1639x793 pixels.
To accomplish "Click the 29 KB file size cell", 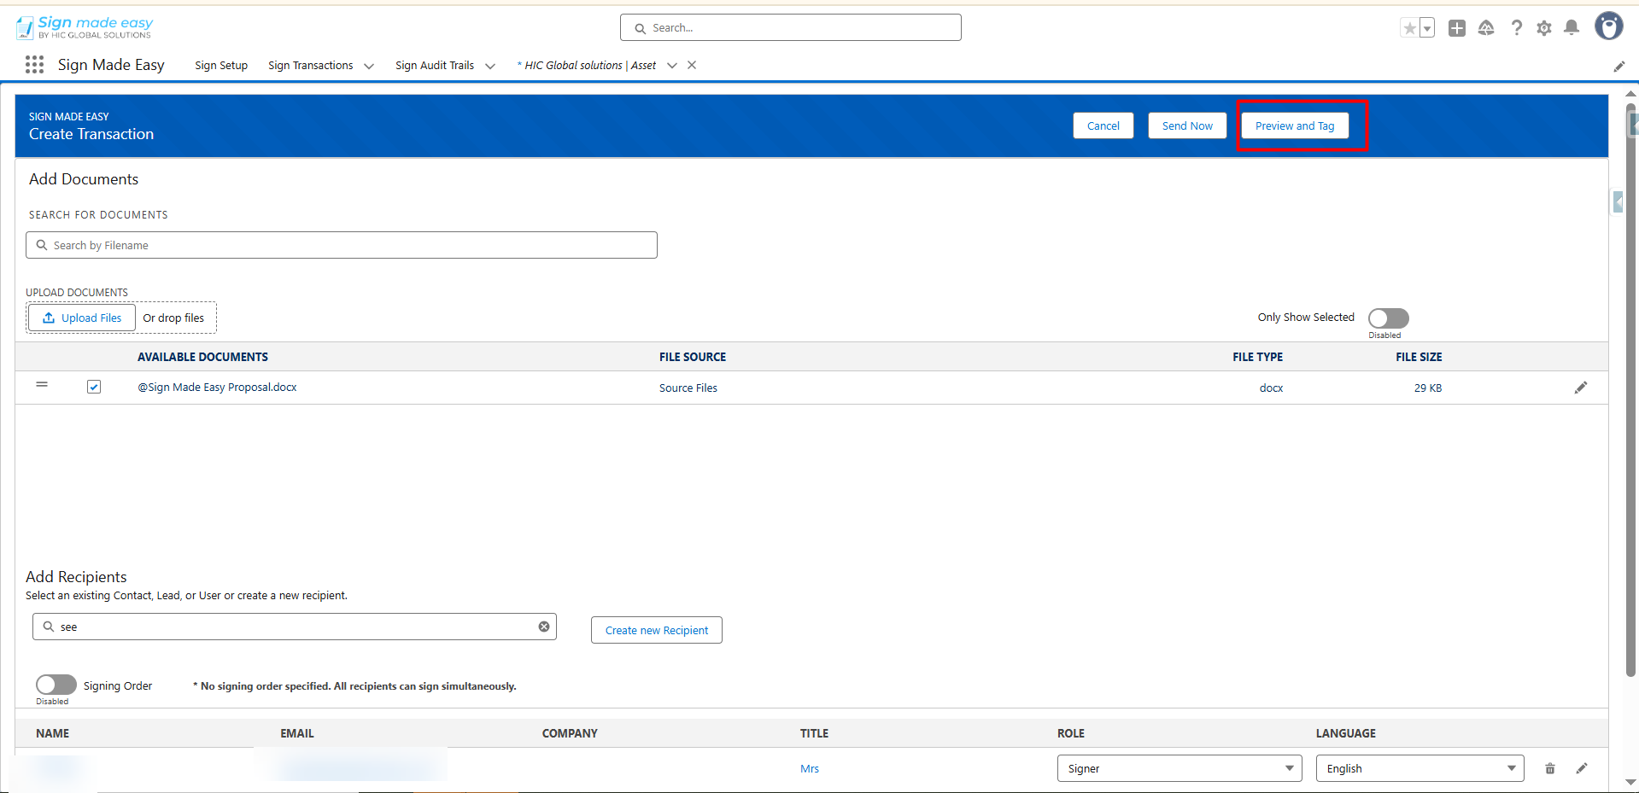I will [1428, 388].
